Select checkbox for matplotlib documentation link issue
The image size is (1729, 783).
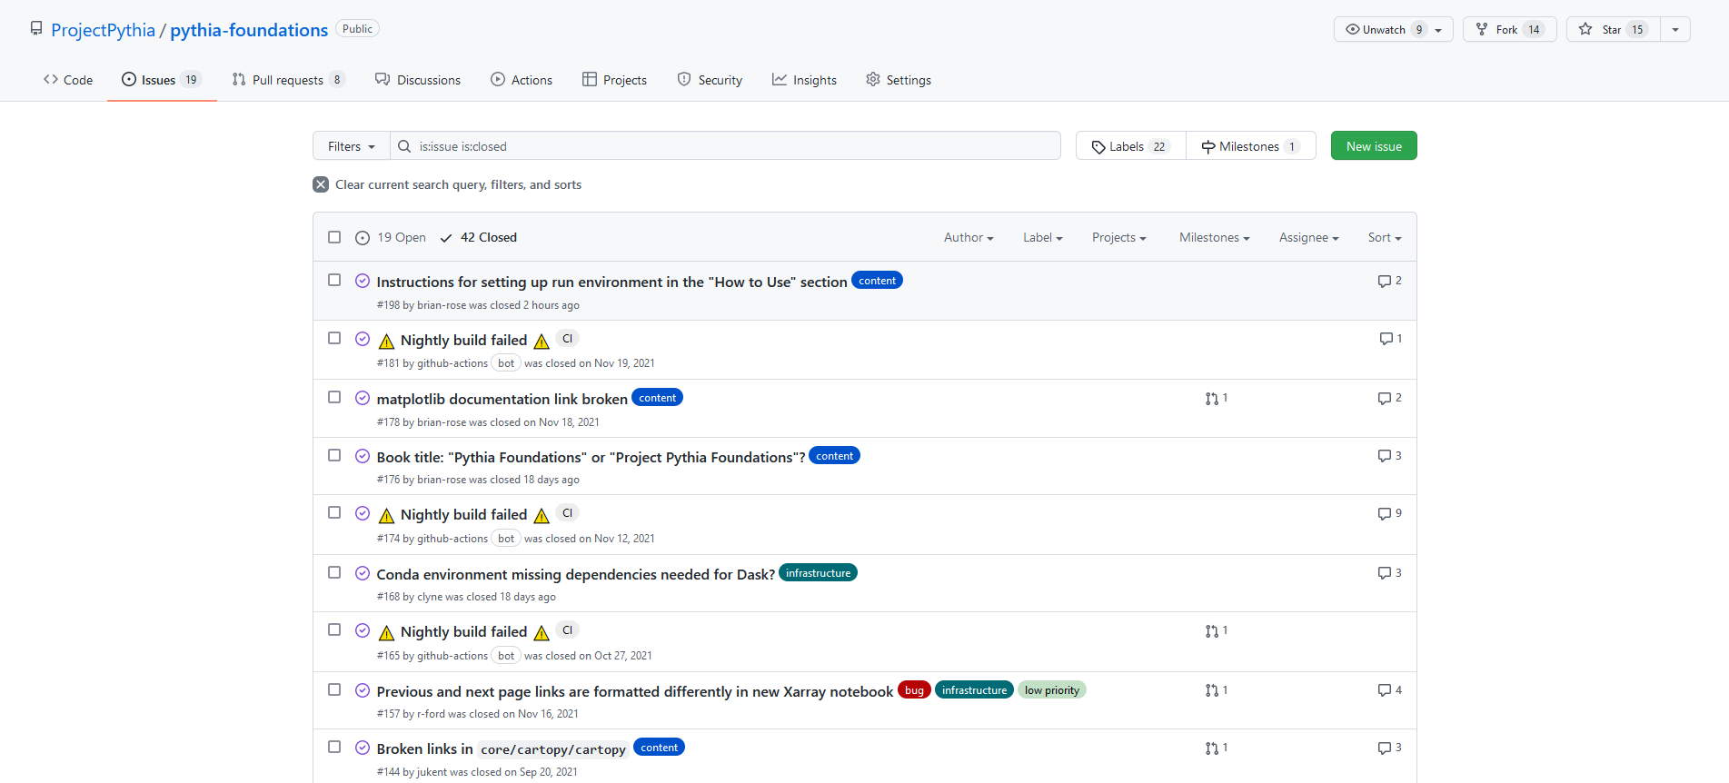[334, 398]
